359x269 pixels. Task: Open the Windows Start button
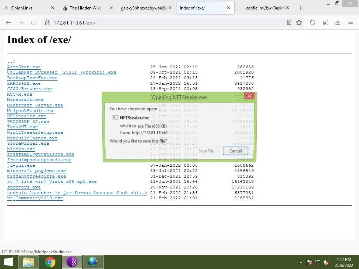coord(8,262)
